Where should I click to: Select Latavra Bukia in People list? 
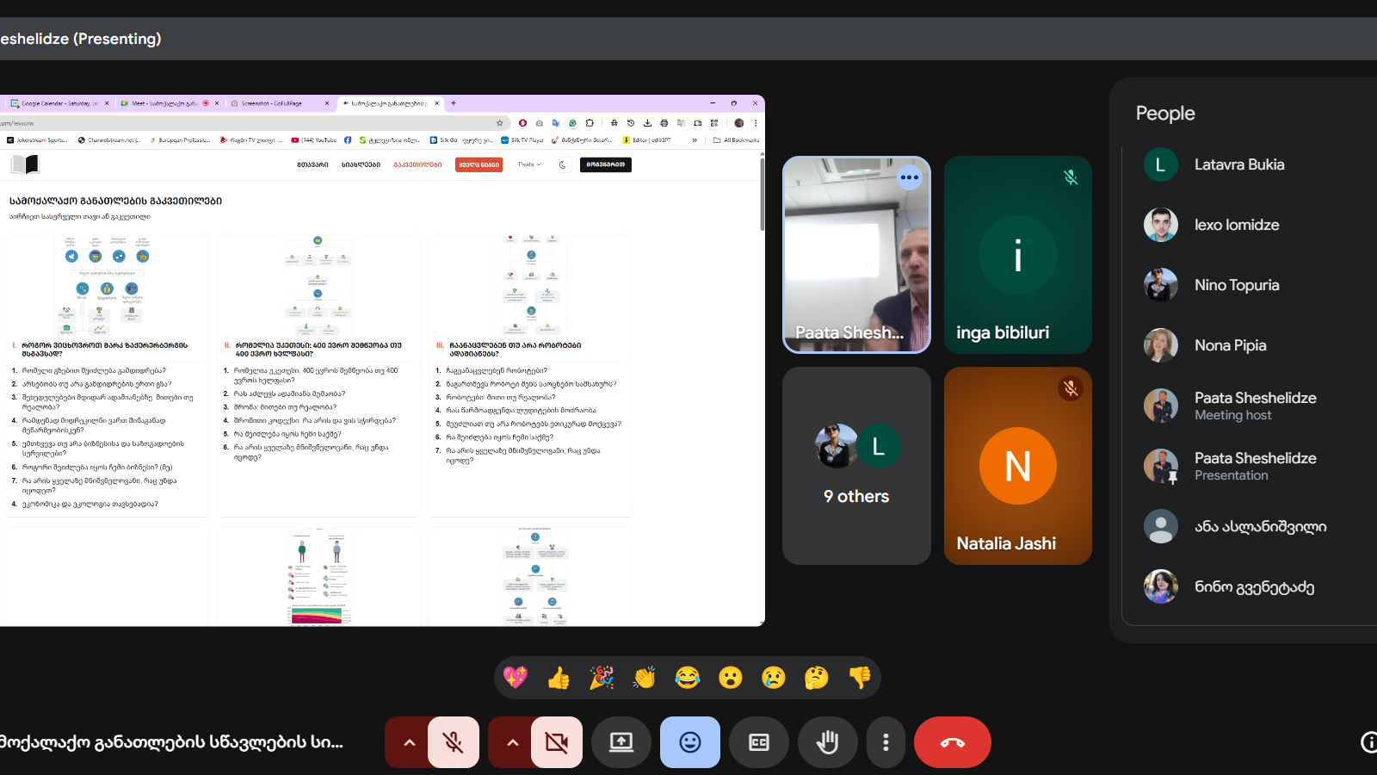point(1238,164)
